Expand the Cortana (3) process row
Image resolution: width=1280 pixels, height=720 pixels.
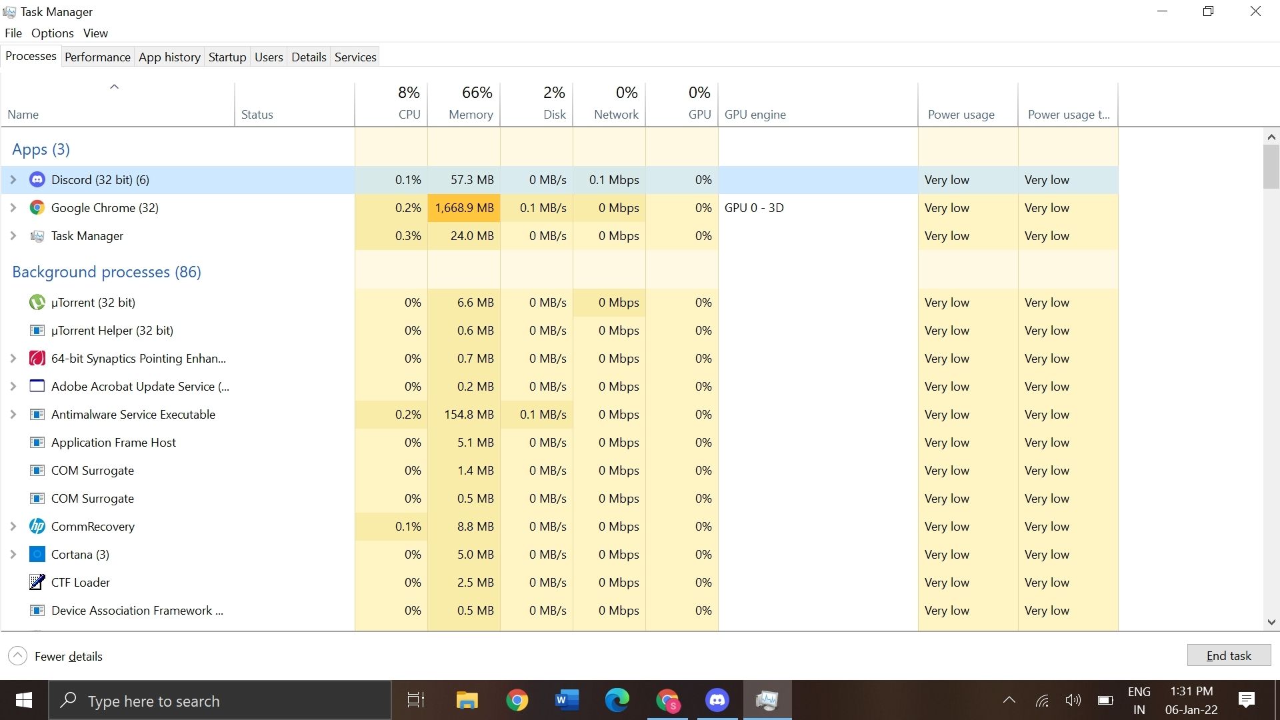13,555
